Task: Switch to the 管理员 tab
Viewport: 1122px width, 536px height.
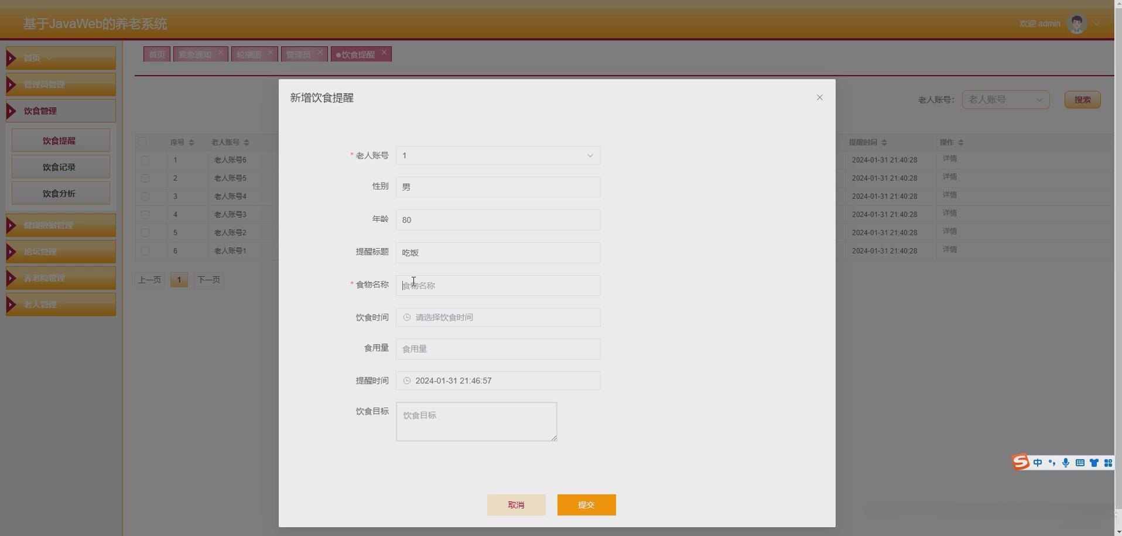Action: pos(299,54)
